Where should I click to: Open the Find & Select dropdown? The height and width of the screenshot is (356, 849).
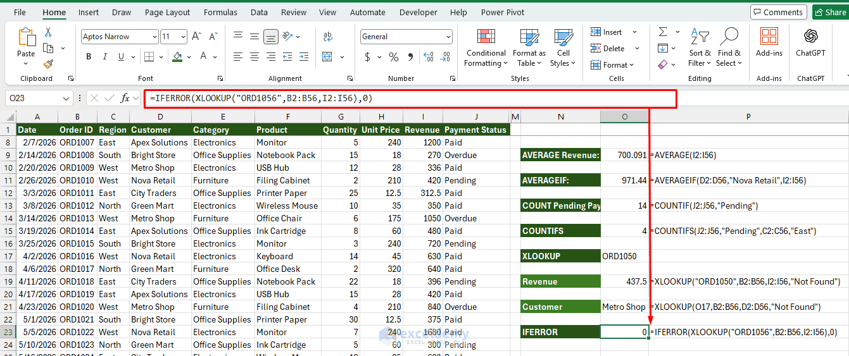click(729, 47)
